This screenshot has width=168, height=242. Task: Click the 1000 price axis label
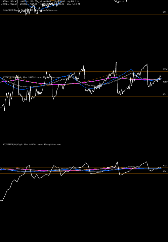tap(165, 82)
